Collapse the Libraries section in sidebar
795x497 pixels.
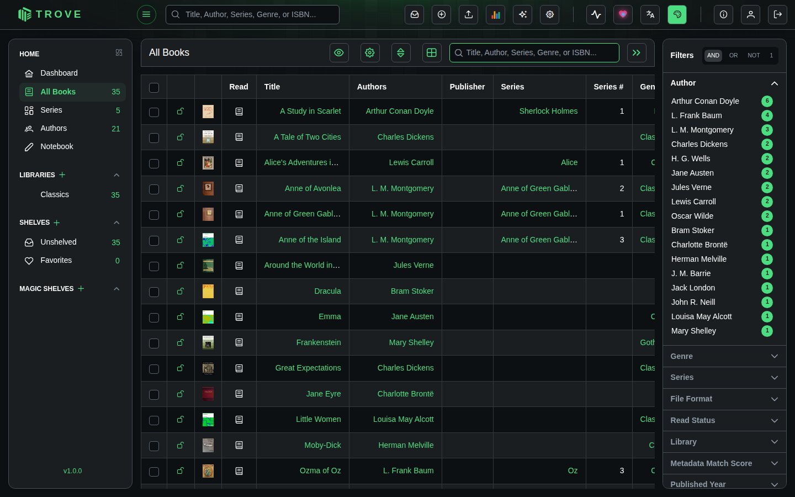click(x=116, y=175)
